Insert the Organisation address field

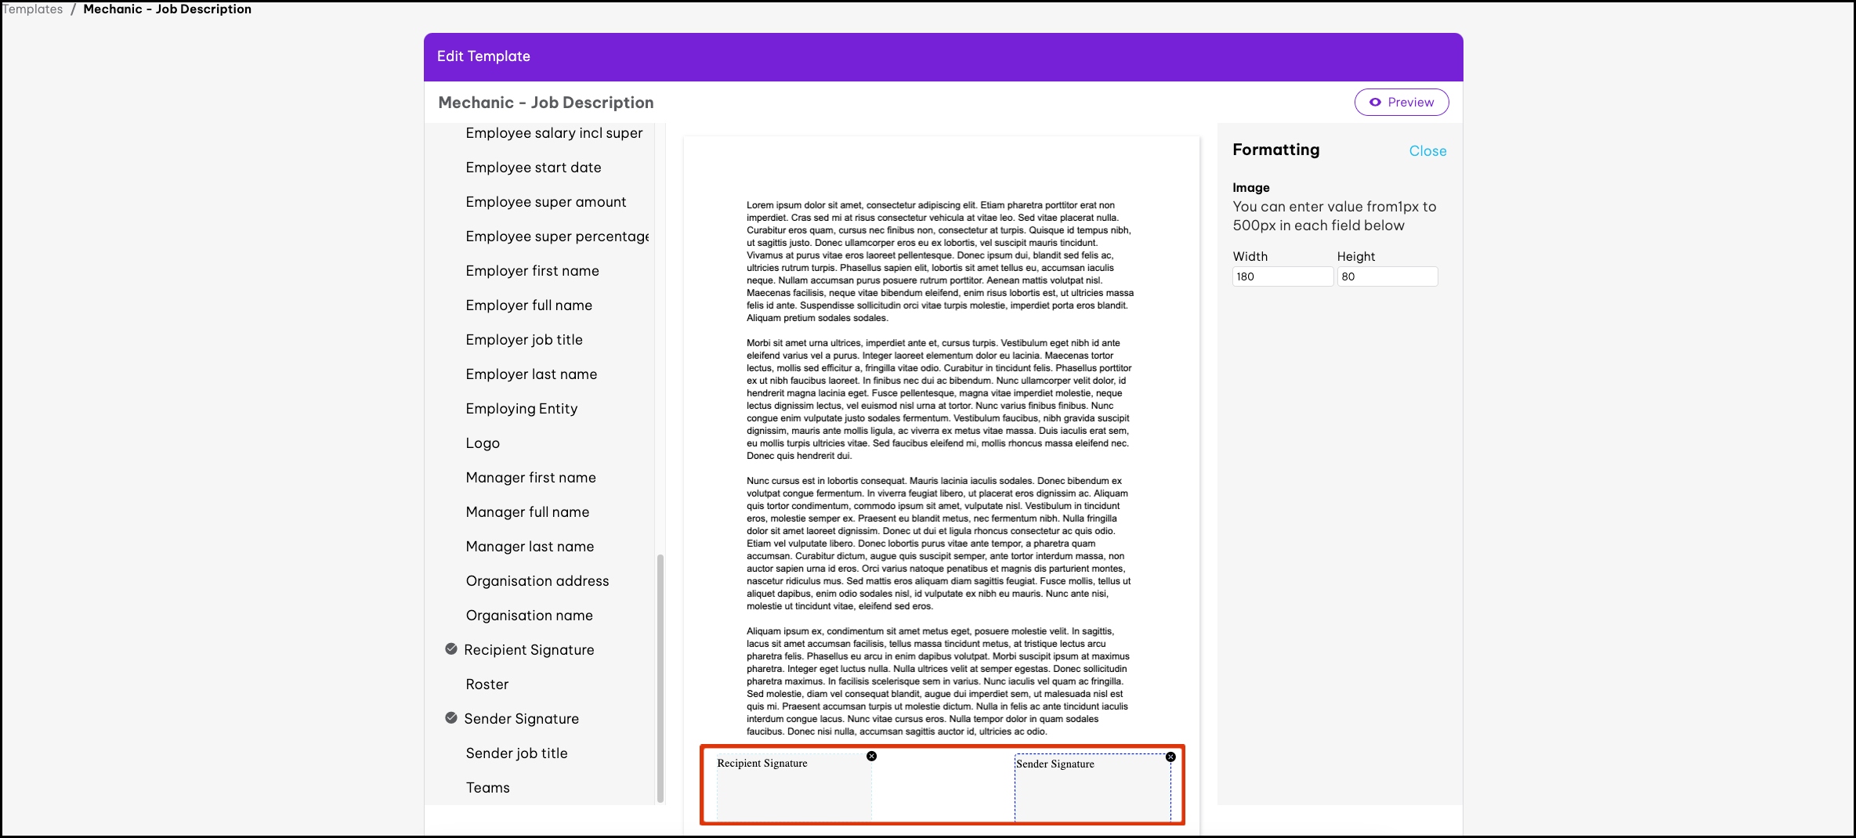click(x=537, y=581)
